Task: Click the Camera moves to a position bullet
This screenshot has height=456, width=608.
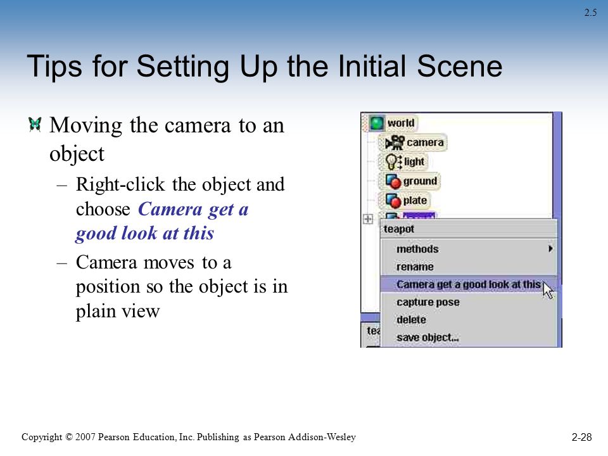Action: pos(182,286)
